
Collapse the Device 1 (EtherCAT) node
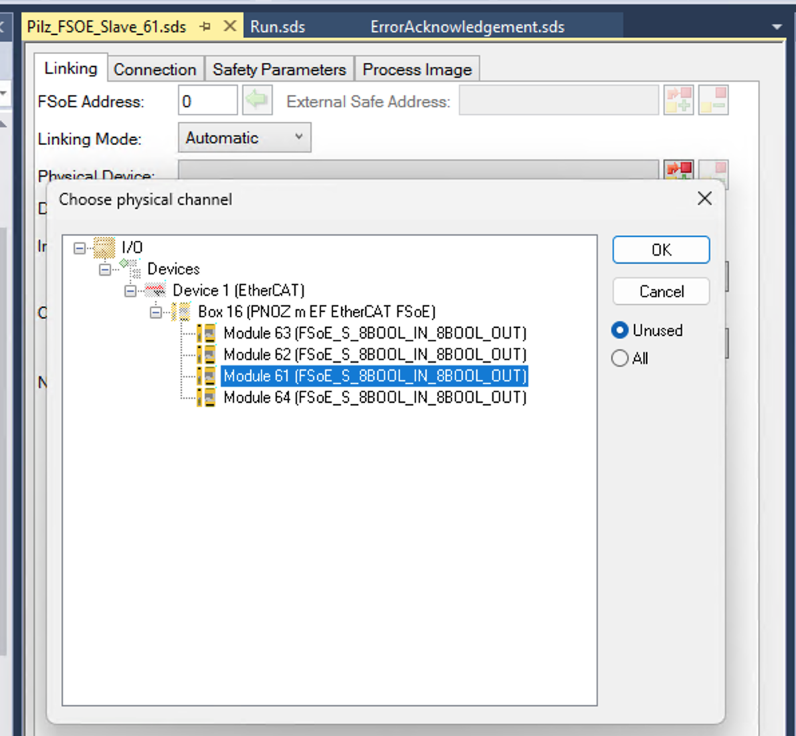click(130, 291)
